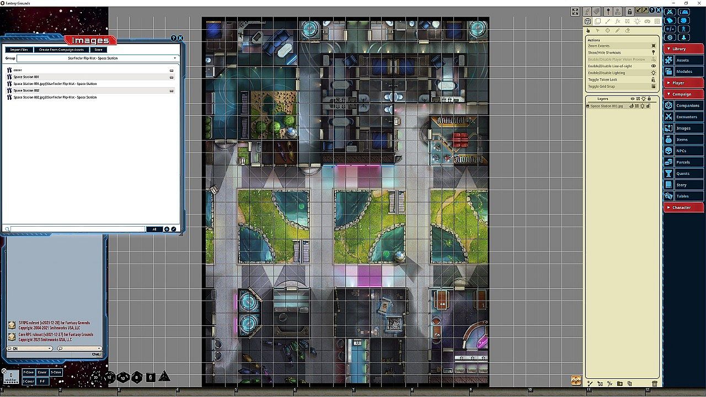The width and height of the screenshot is (706, 397).
Task: Roll the d20 die
Action: click(x=96, y=377)
